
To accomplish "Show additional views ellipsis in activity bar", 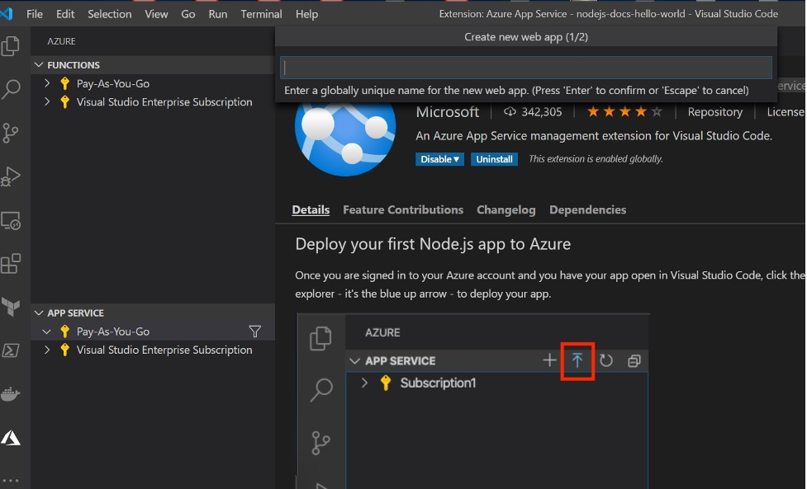I will pyautogui.click(x=10, y=481).
